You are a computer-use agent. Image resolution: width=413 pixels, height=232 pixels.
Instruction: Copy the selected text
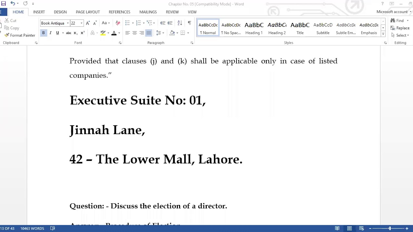pyautogui.click(x=12, y=28)
